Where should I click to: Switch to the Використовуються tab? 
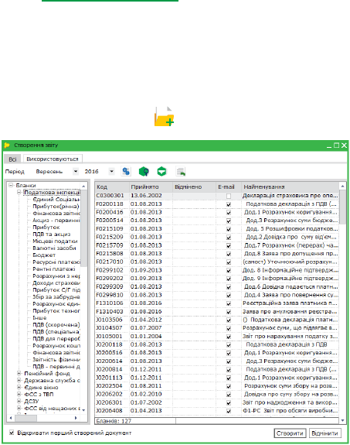pyautogui.click(x=53, y=159)
